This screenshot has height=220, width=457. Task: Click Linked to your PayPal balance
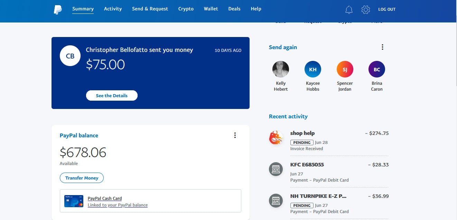[118, 205]
